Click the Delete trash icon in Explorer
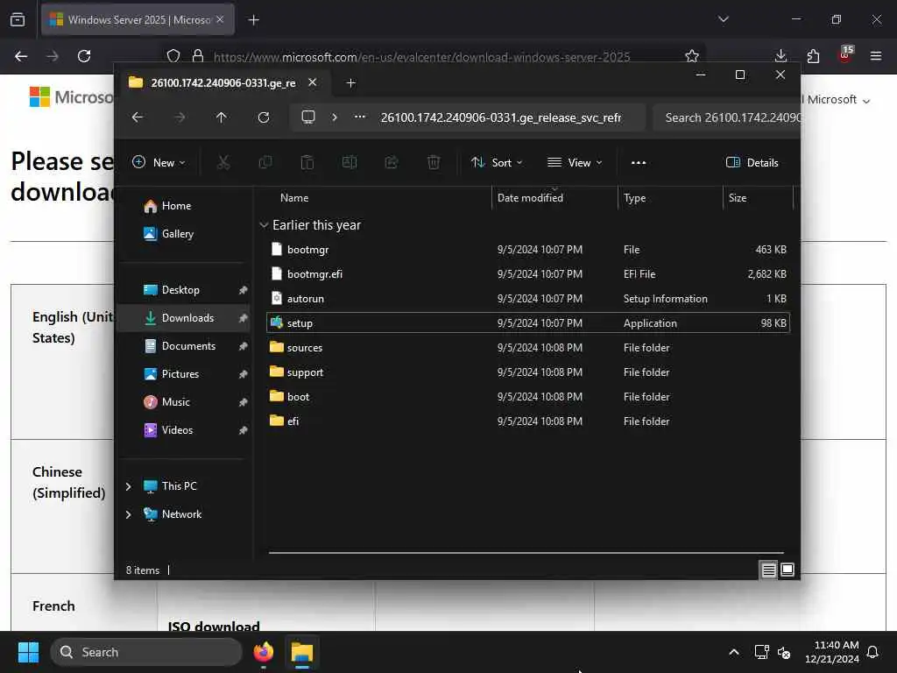897x673 pixels. tap(434, 162)
